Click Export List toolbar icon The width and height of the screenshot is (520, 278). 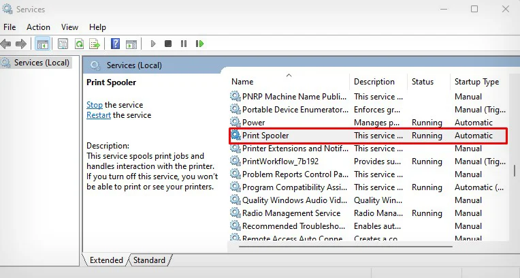click(95, 44)
